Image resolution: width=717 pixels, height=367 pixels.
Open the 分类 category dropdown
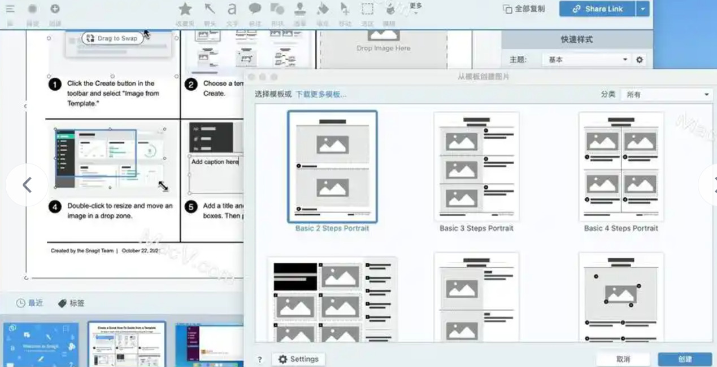(x=667, y=95)
